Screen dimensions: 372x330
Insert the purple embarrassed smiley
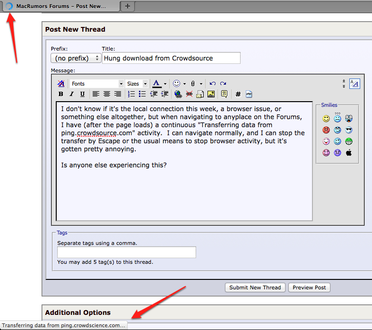click(x=326, y=153)
